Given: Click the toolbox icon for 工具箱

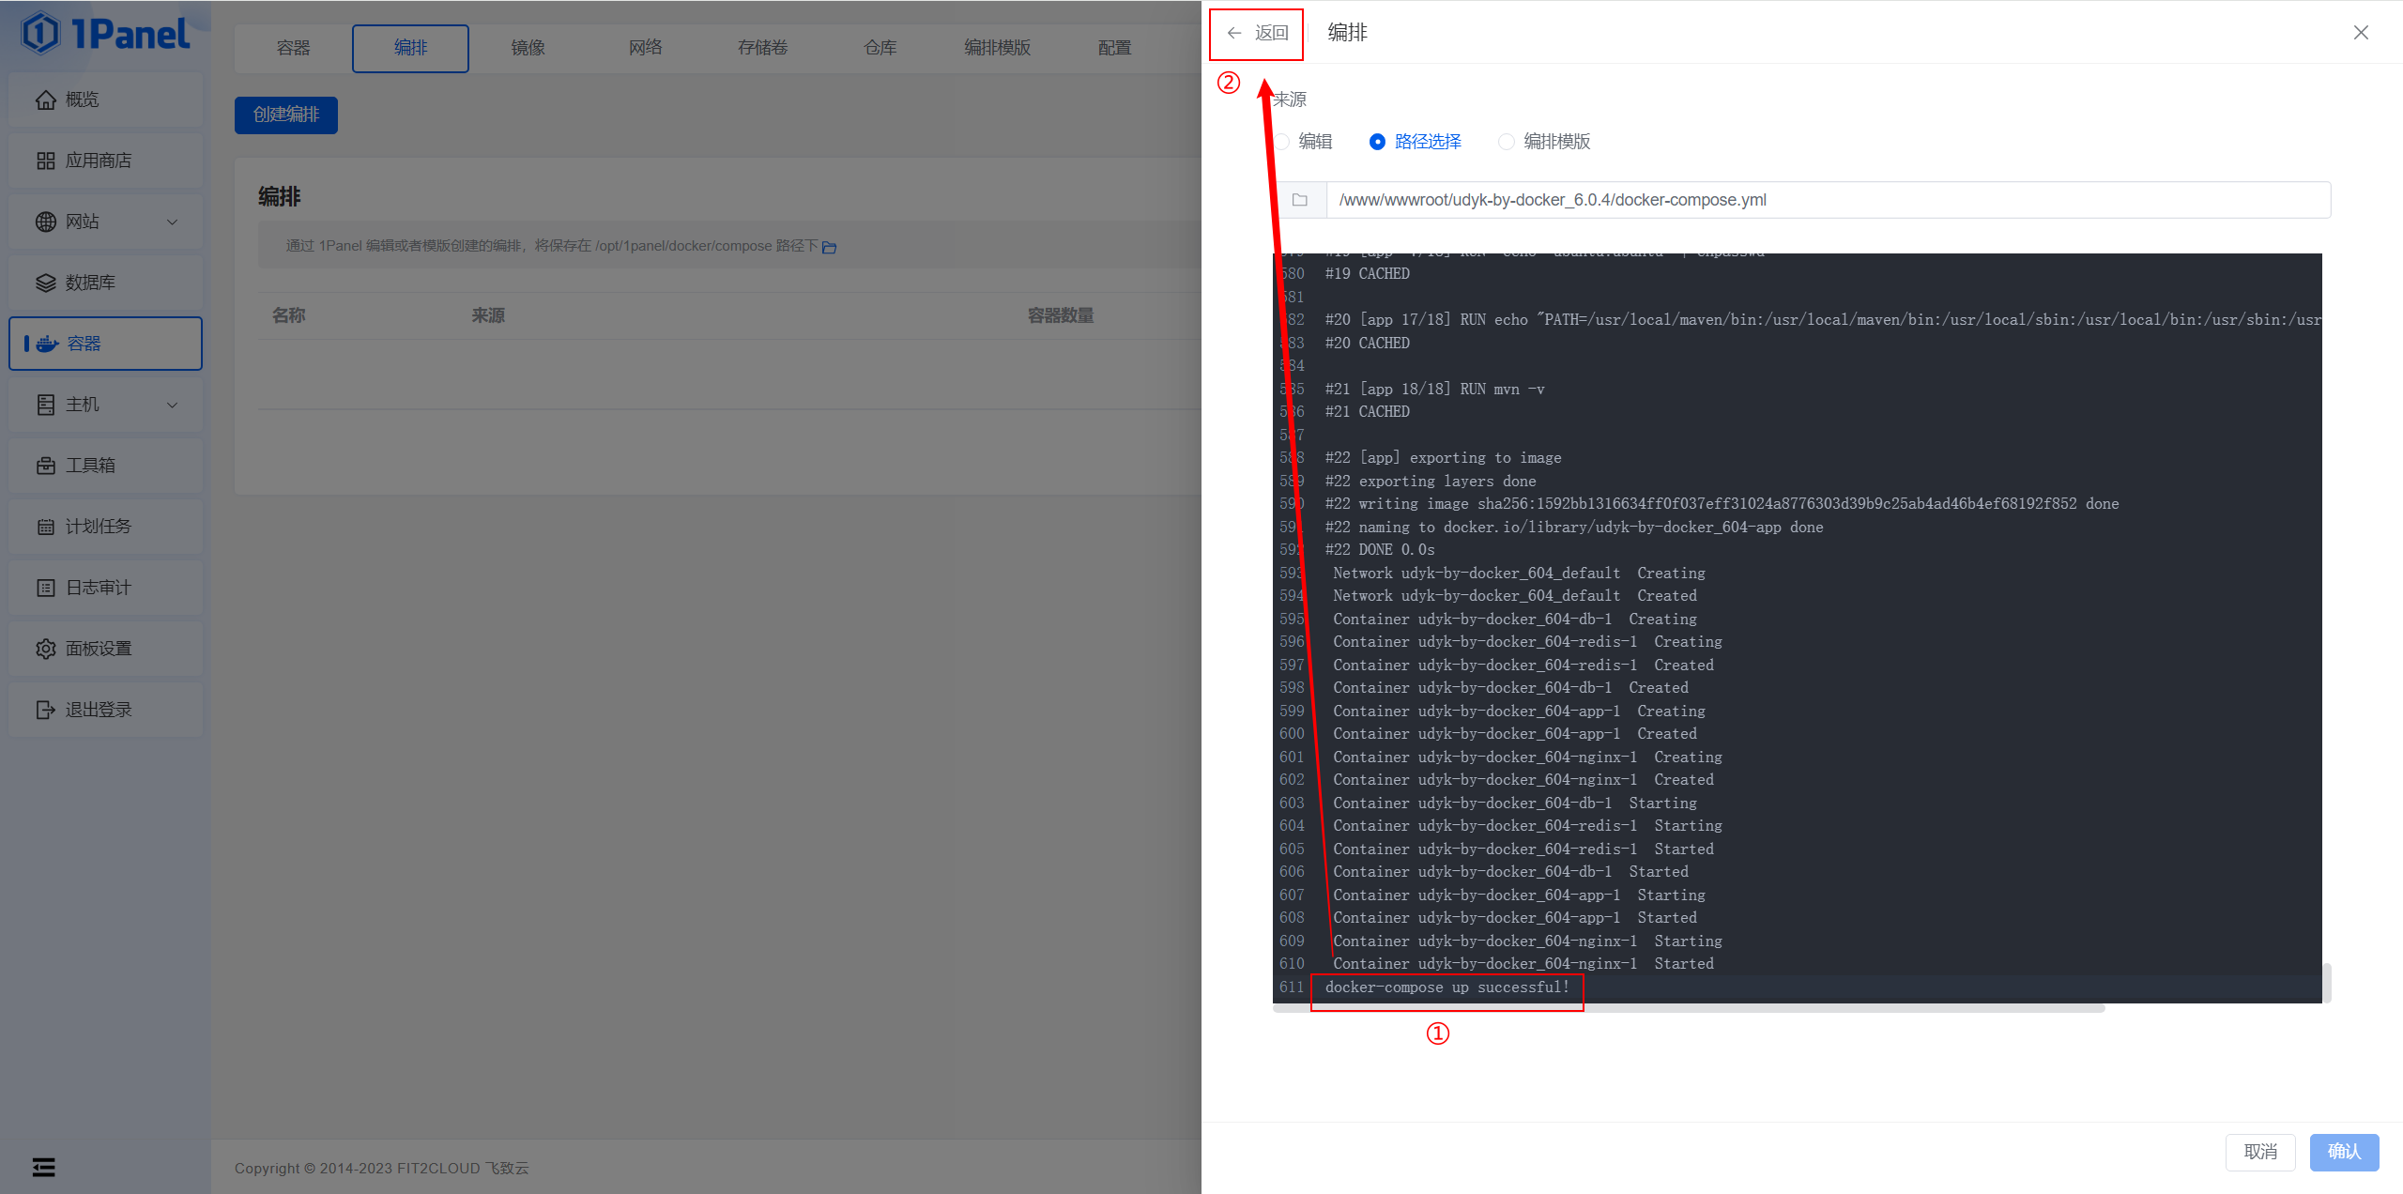Looking at the screenshot, I should [x=45, y=466].
